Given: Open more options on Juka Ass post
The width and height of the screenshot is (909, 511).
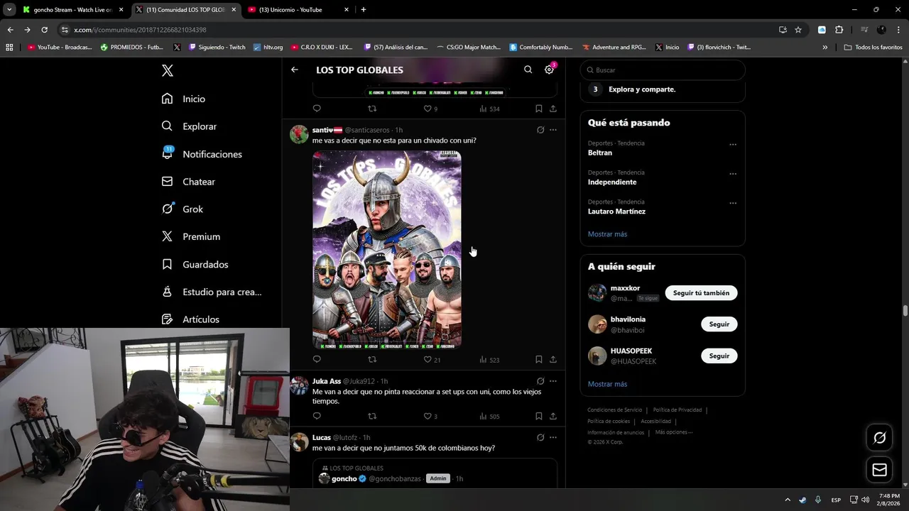Looking at the screenshot, I should click(x=553, y=381).
